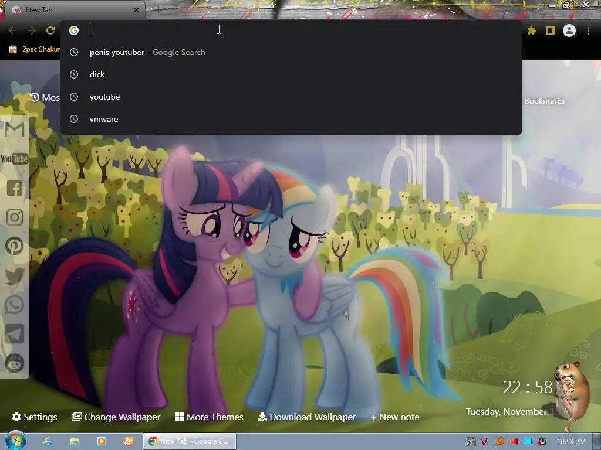
Task: Click the 10:58 PM taskbar clock
Action: [571, 442]
